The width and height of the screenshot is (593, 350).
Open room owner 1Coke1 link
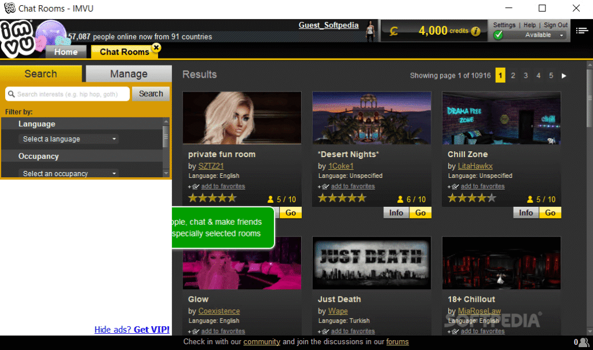(341, 166)
